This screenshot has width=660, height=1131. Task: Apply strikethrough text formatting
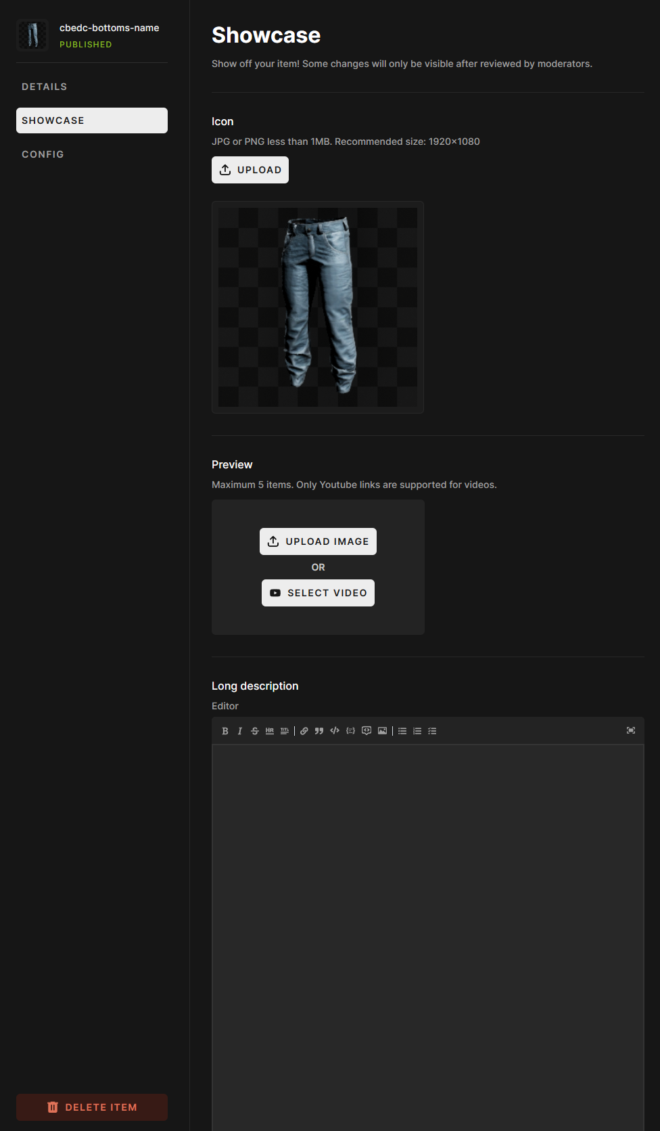tap(255, 731)
